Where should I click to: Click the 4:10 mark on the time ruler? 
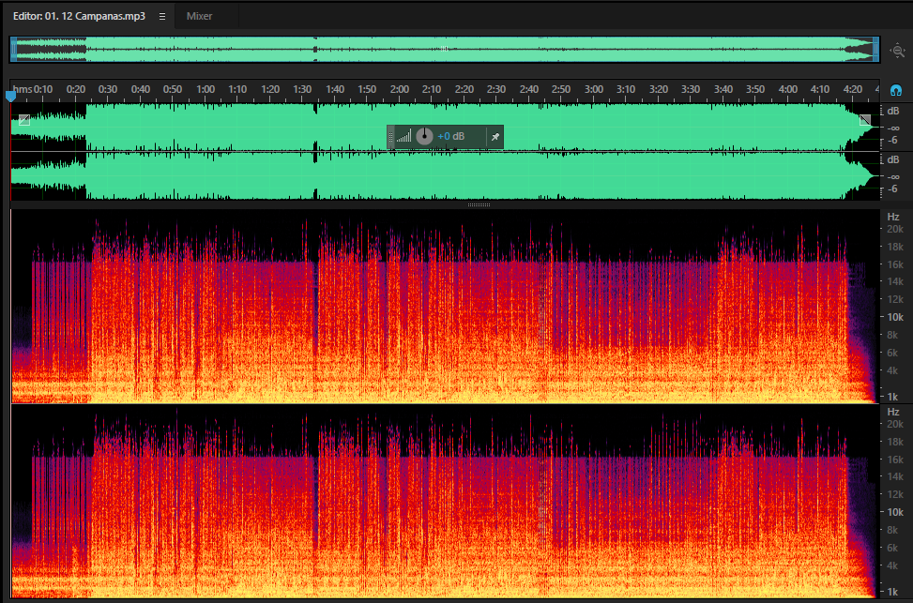820,90
